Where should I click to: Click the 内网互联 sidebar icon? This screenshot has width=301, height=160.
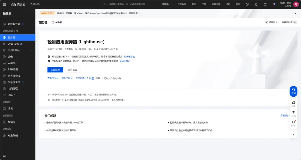[x=4, y=89]
